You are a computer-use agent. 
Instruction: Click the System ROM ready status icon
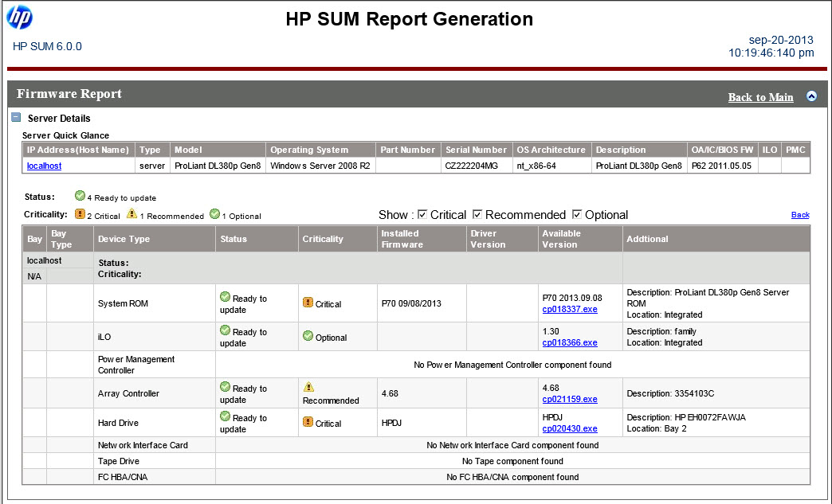tap(225, 297)
